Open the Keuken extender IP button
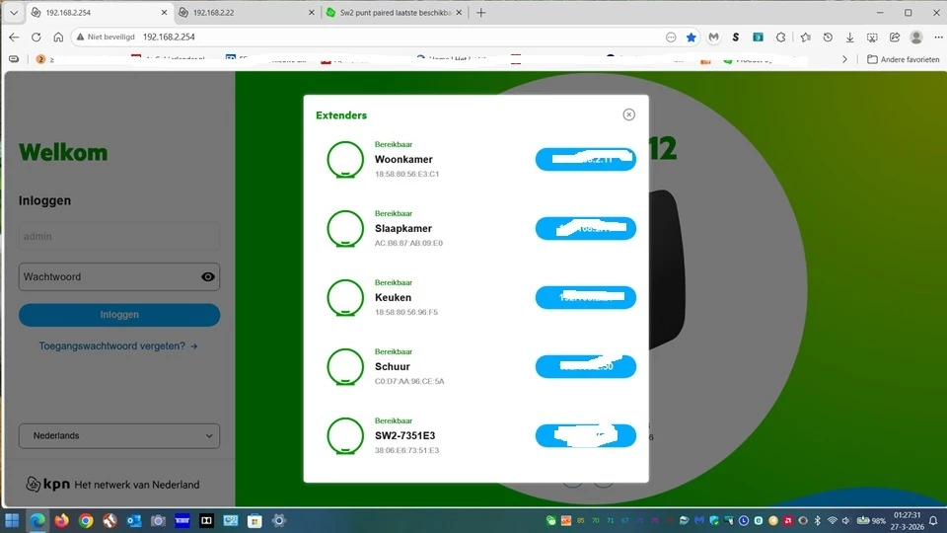The width and height of the screenshot is (947, 533). pyautogui.click(x=585, y=297)
